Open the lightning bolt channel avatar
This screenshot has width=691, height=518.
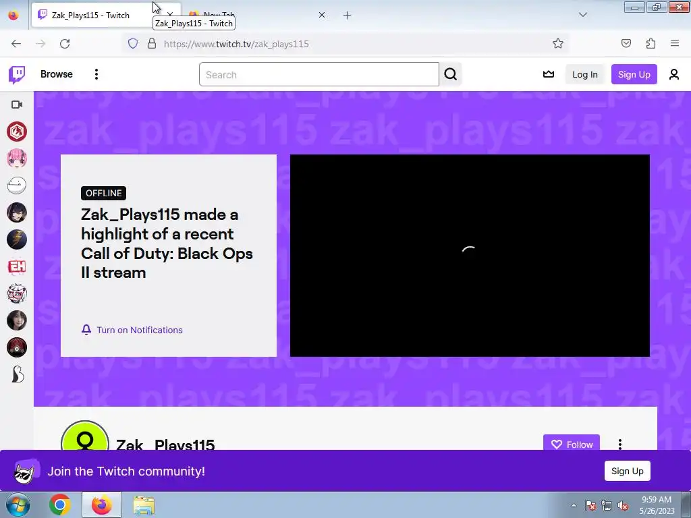(x=17, y=239)
